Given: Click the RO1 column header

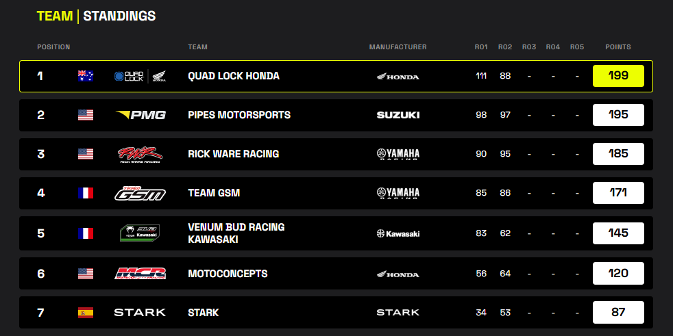Looking at the screenshot, I should (x=481, y=47).
